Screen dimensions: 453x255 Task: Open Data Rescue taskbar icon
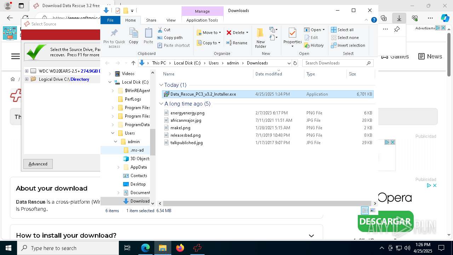click(x=197, y=248)
